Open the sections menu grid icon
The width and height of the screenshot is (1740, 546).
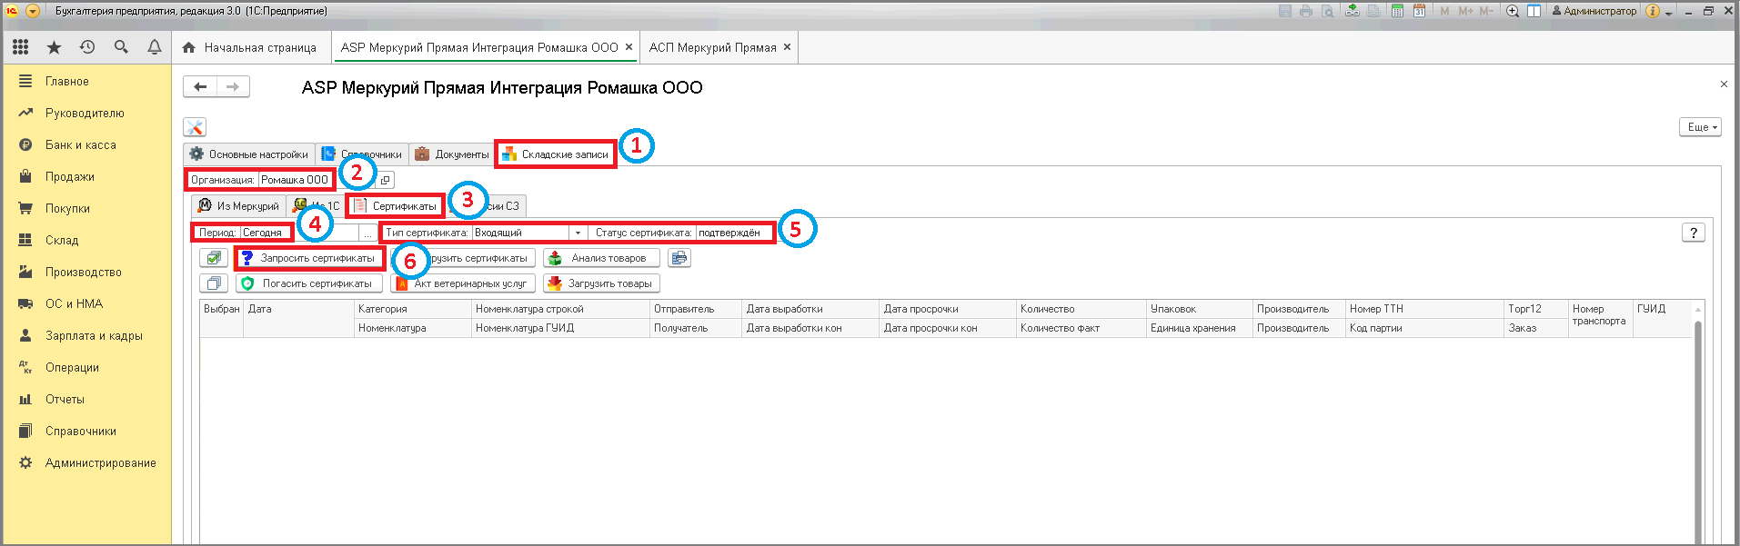(20, 47)
